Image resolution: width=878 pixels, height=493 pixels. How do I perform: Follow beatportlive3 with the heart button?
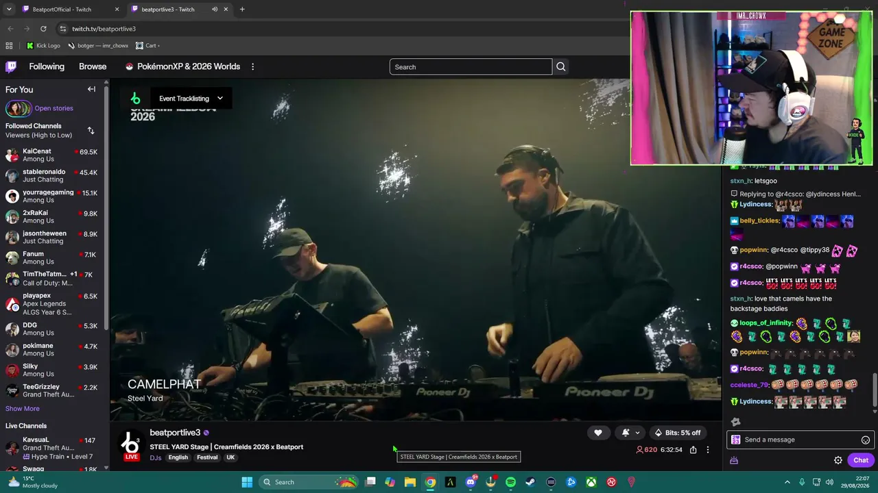click(x=598, y=433)
